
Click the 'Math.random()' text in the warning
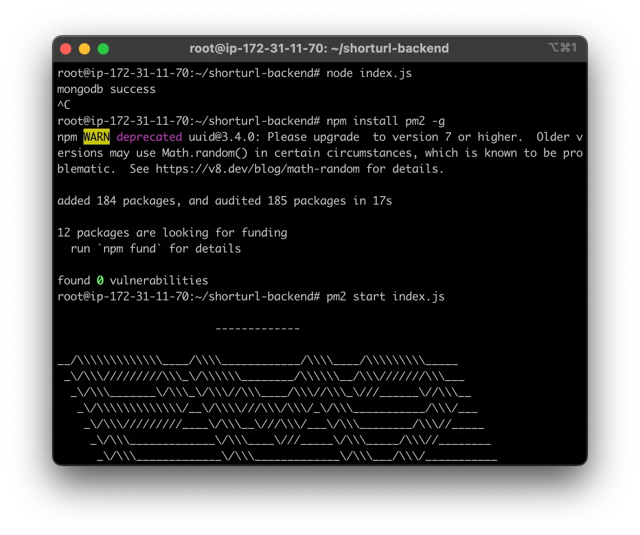pyautogui.click(x=205, y=153)
